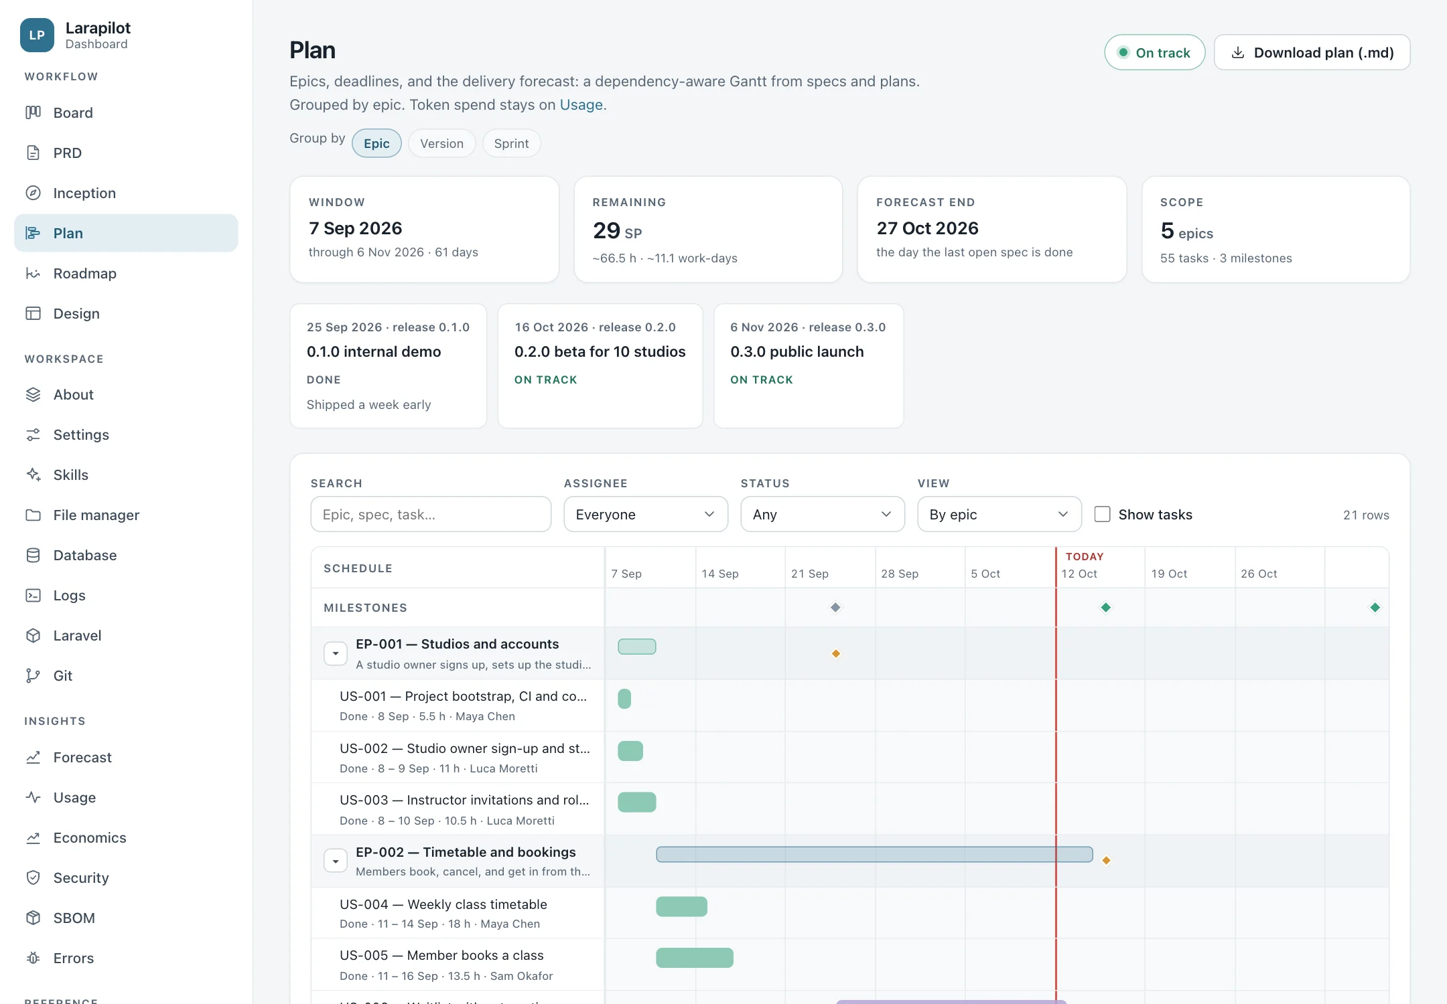Follow the Usage link in description
Screen dimensions: 1447x1004
point(581,104)
